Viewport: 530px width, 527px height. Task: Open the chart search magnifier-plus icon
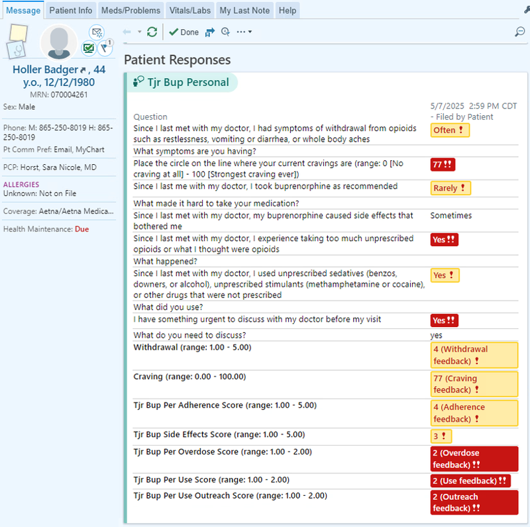click(225, 31)
